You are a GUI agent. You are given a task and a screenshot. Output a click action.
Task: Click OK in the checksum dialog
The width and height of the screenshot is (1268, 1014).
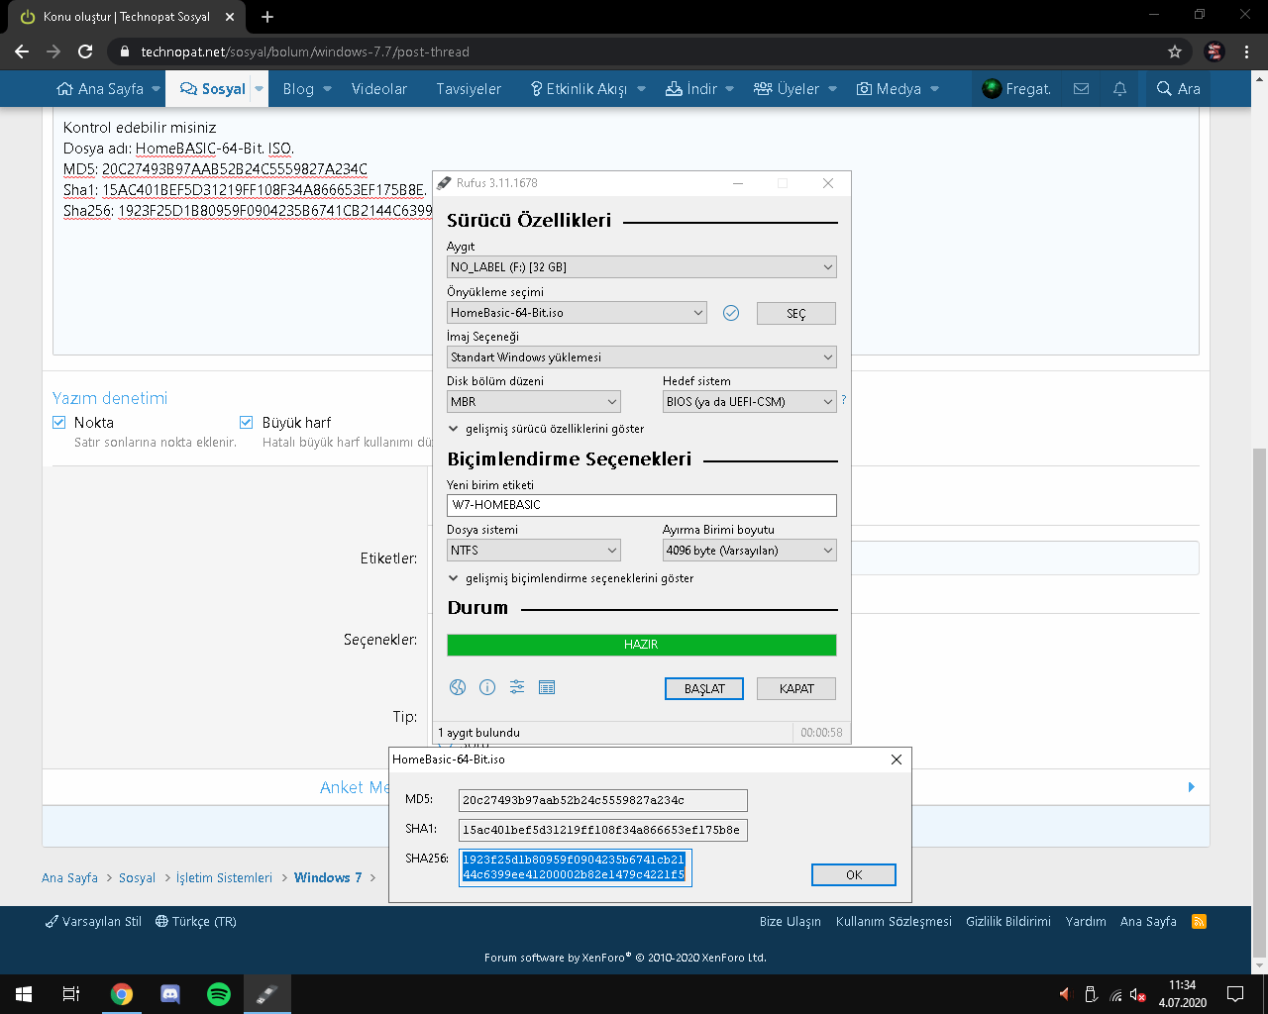854,875
